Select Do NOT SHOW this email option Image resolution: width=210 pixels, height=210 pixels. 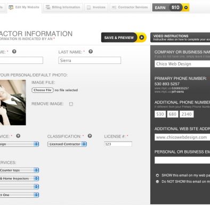click(x=157, y=182)
